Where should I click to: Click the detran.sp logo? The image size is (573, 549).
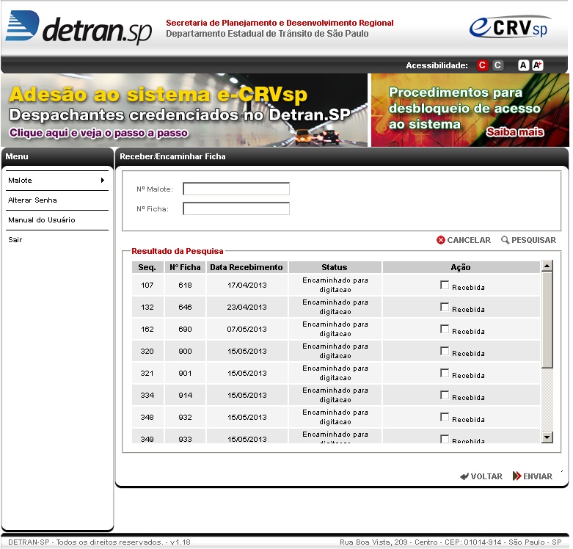79,28
